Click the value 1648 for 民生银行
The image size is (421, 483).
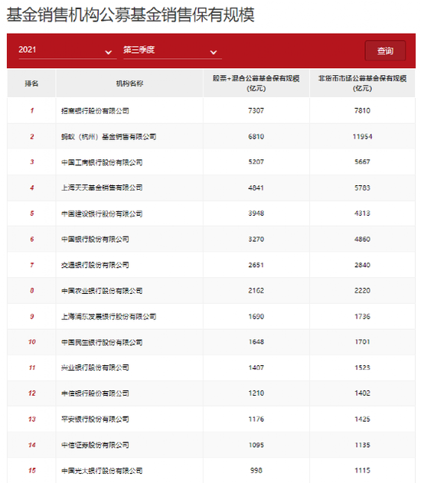256,341
